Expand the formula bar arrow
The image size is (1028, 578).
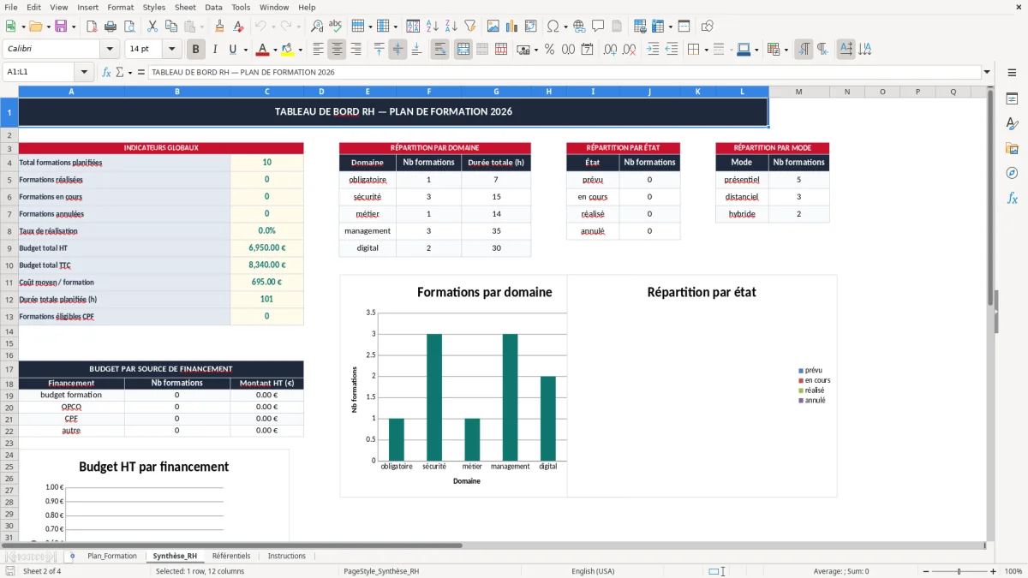[x=987, y=72]
